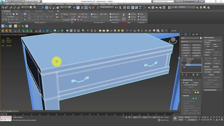Open the Rendering menu
The image size is (224, 126).
tap(70, 4)
